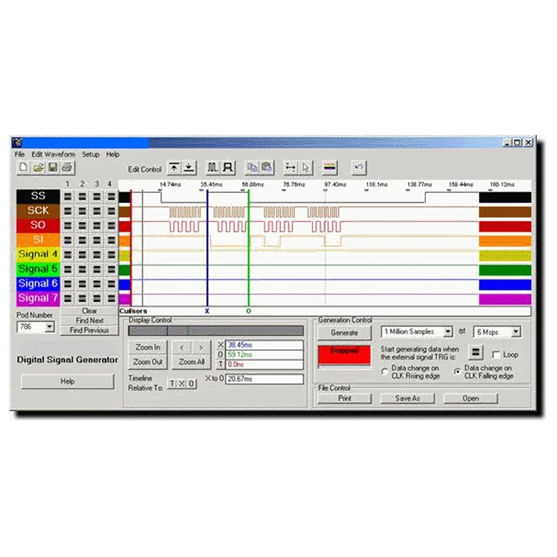
Task: Click the SS black signal label
Action: coord(38,196)
